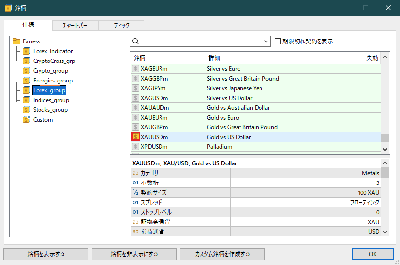Click the search magnifier icon
This screenshot has height=265, width=400.
pos(136,41)
